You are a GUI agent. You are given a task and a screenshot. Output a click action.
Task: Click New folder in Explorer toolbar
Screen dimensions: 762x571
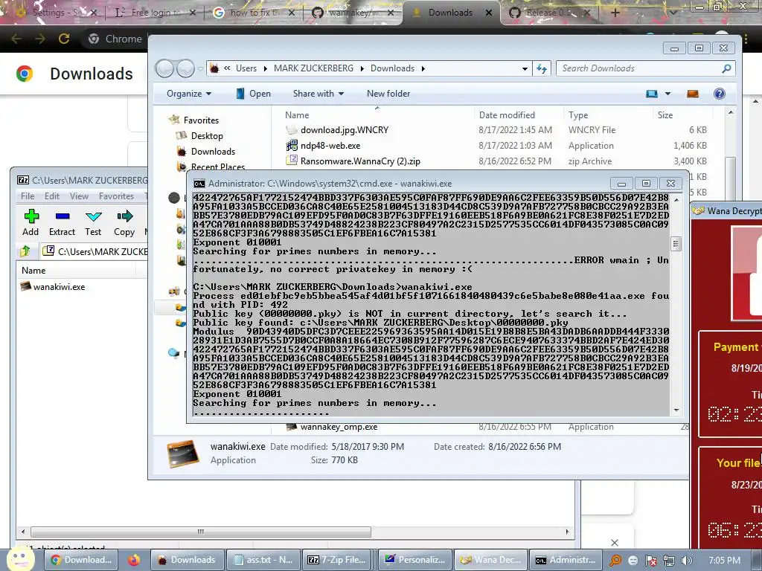[388, 94]
